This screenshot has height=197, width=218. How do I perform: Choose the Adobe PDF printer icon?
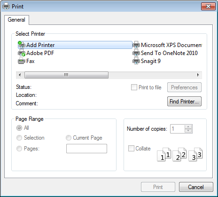pos(22,53)
